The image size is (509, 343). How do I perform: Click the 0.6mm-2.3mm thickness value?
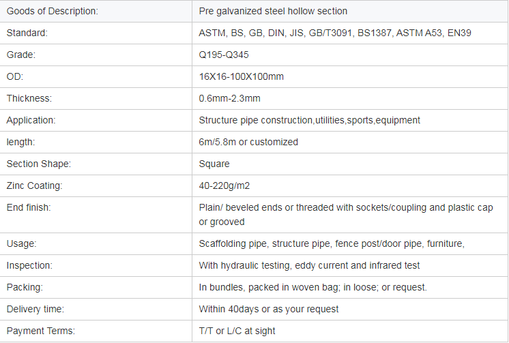click(x=229, y=98)
